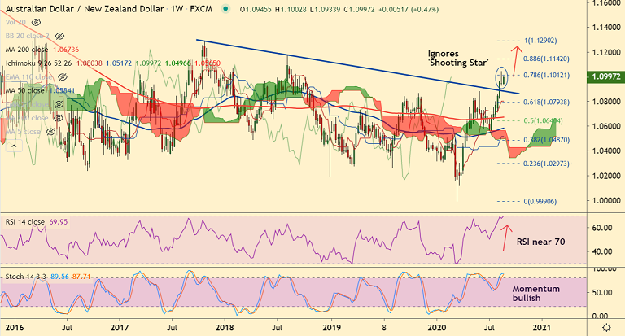Click the 60.00 RSI scale label
The height and width of the screenshot is (336, 625).
[x=602, y=228]
